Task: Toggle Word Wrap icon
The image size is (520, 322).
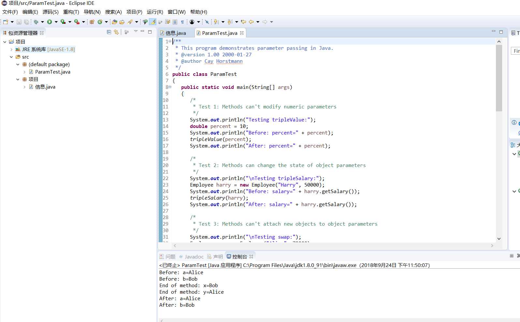Action: (167, 22)
